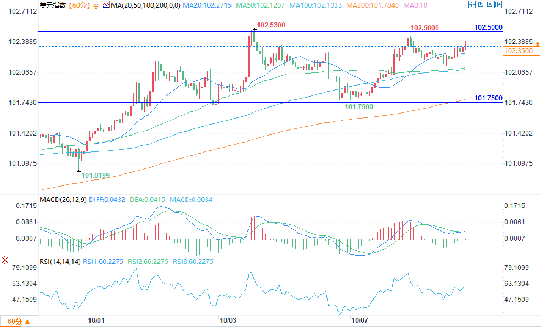The height and width of the screenshot is (327, 541).
Task: Click the 【60分】 period label in the chart title
Action: (x=80, y=5)
